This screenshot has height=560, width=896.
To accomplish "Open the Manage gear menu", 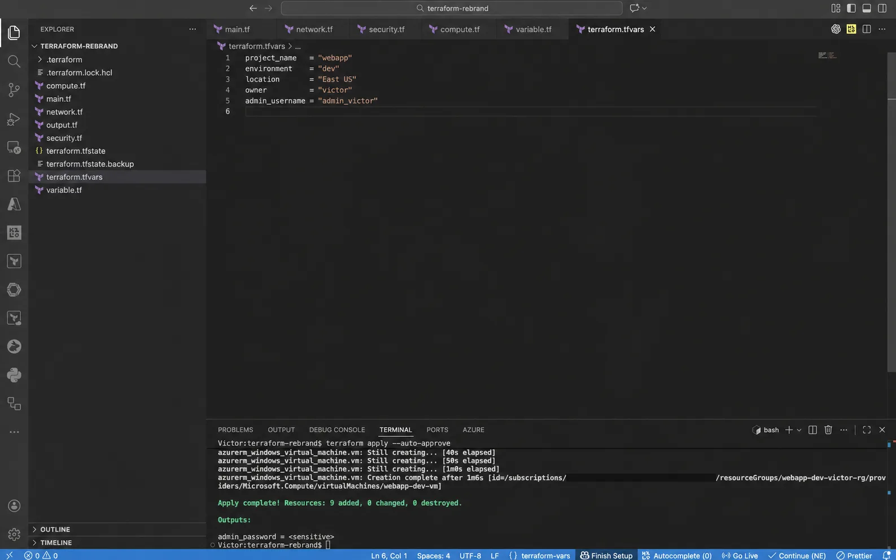I will (14, 534).
